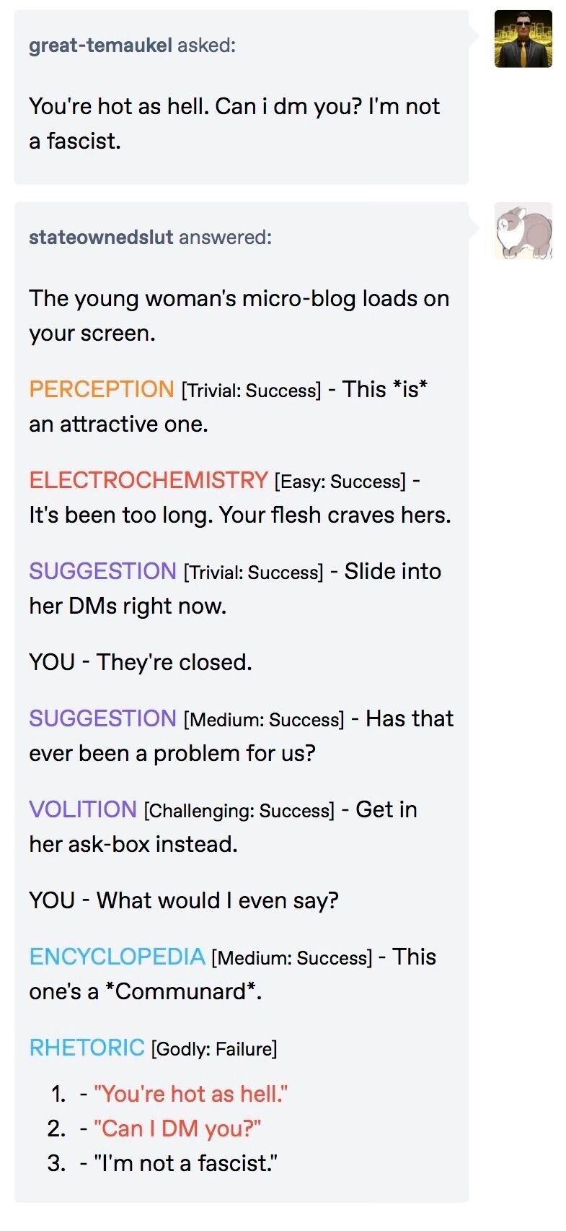Image resolution: width=566 pixels, height=1231 pixels.
Task: Click the asker's question text about fascist
Action: [234, 123]
